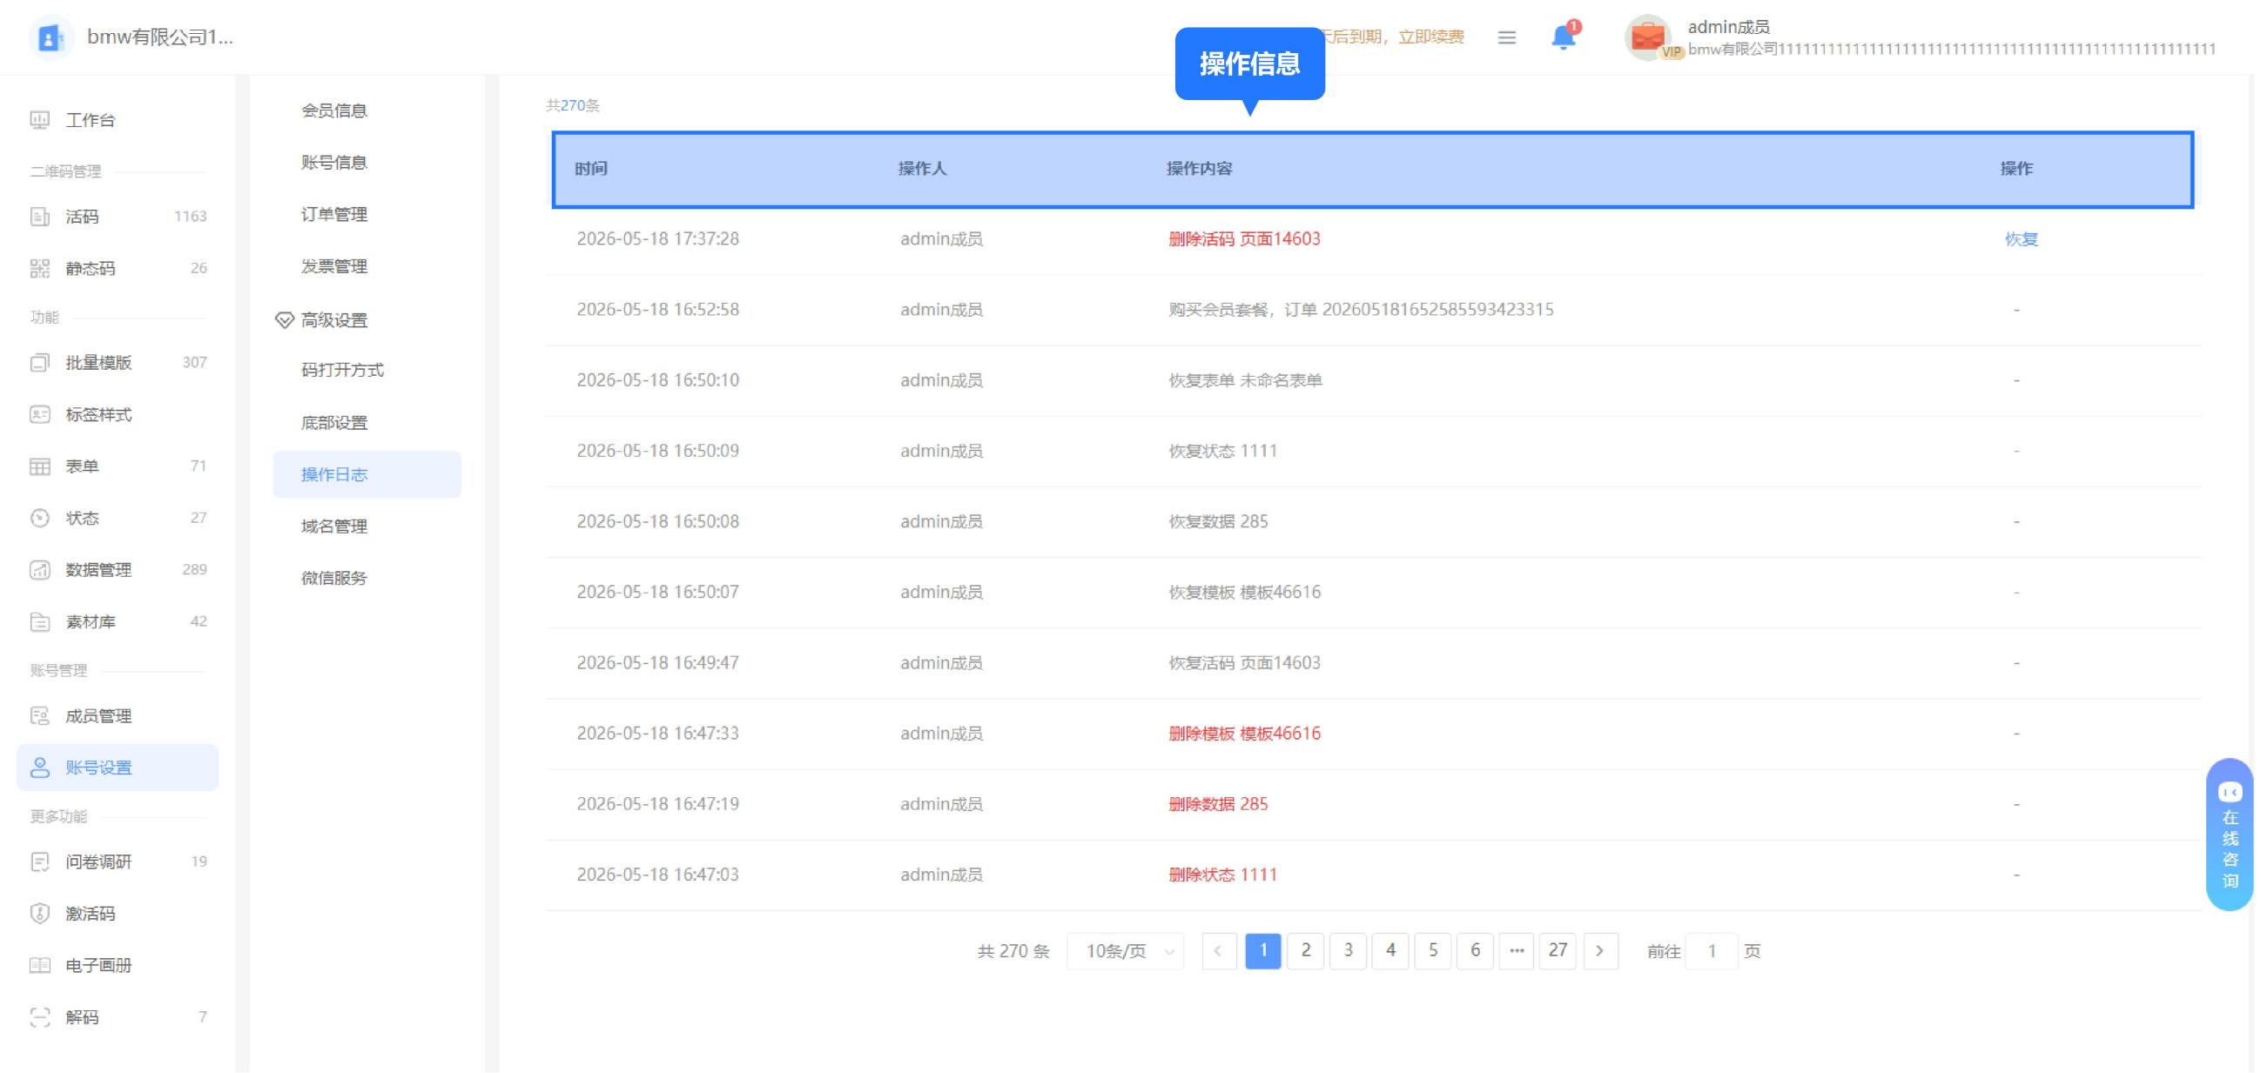Go to page 4
This screenshot has width=2261, height=1073.
pyautogui.click(x=1390, y=951)
